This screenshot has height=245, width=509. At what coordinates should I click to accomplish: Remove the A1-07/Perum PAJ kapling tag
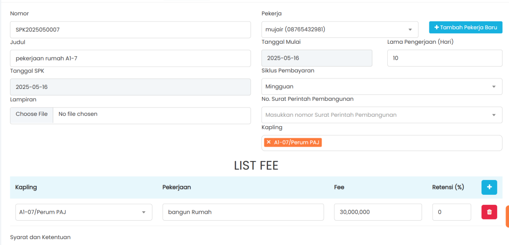pyautogui.click(x=269, y=143)
